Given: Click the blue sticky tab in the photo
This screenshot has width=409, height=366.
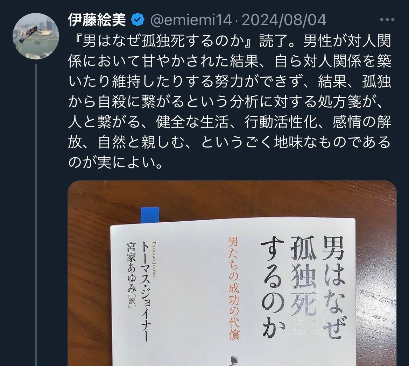Looking at the screenshot, I should [x=150, y=215].
